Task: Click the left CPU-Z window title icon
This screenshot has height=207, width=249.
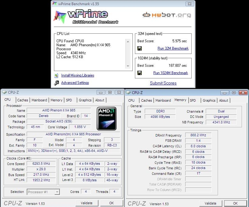Action: pos(4,92)
